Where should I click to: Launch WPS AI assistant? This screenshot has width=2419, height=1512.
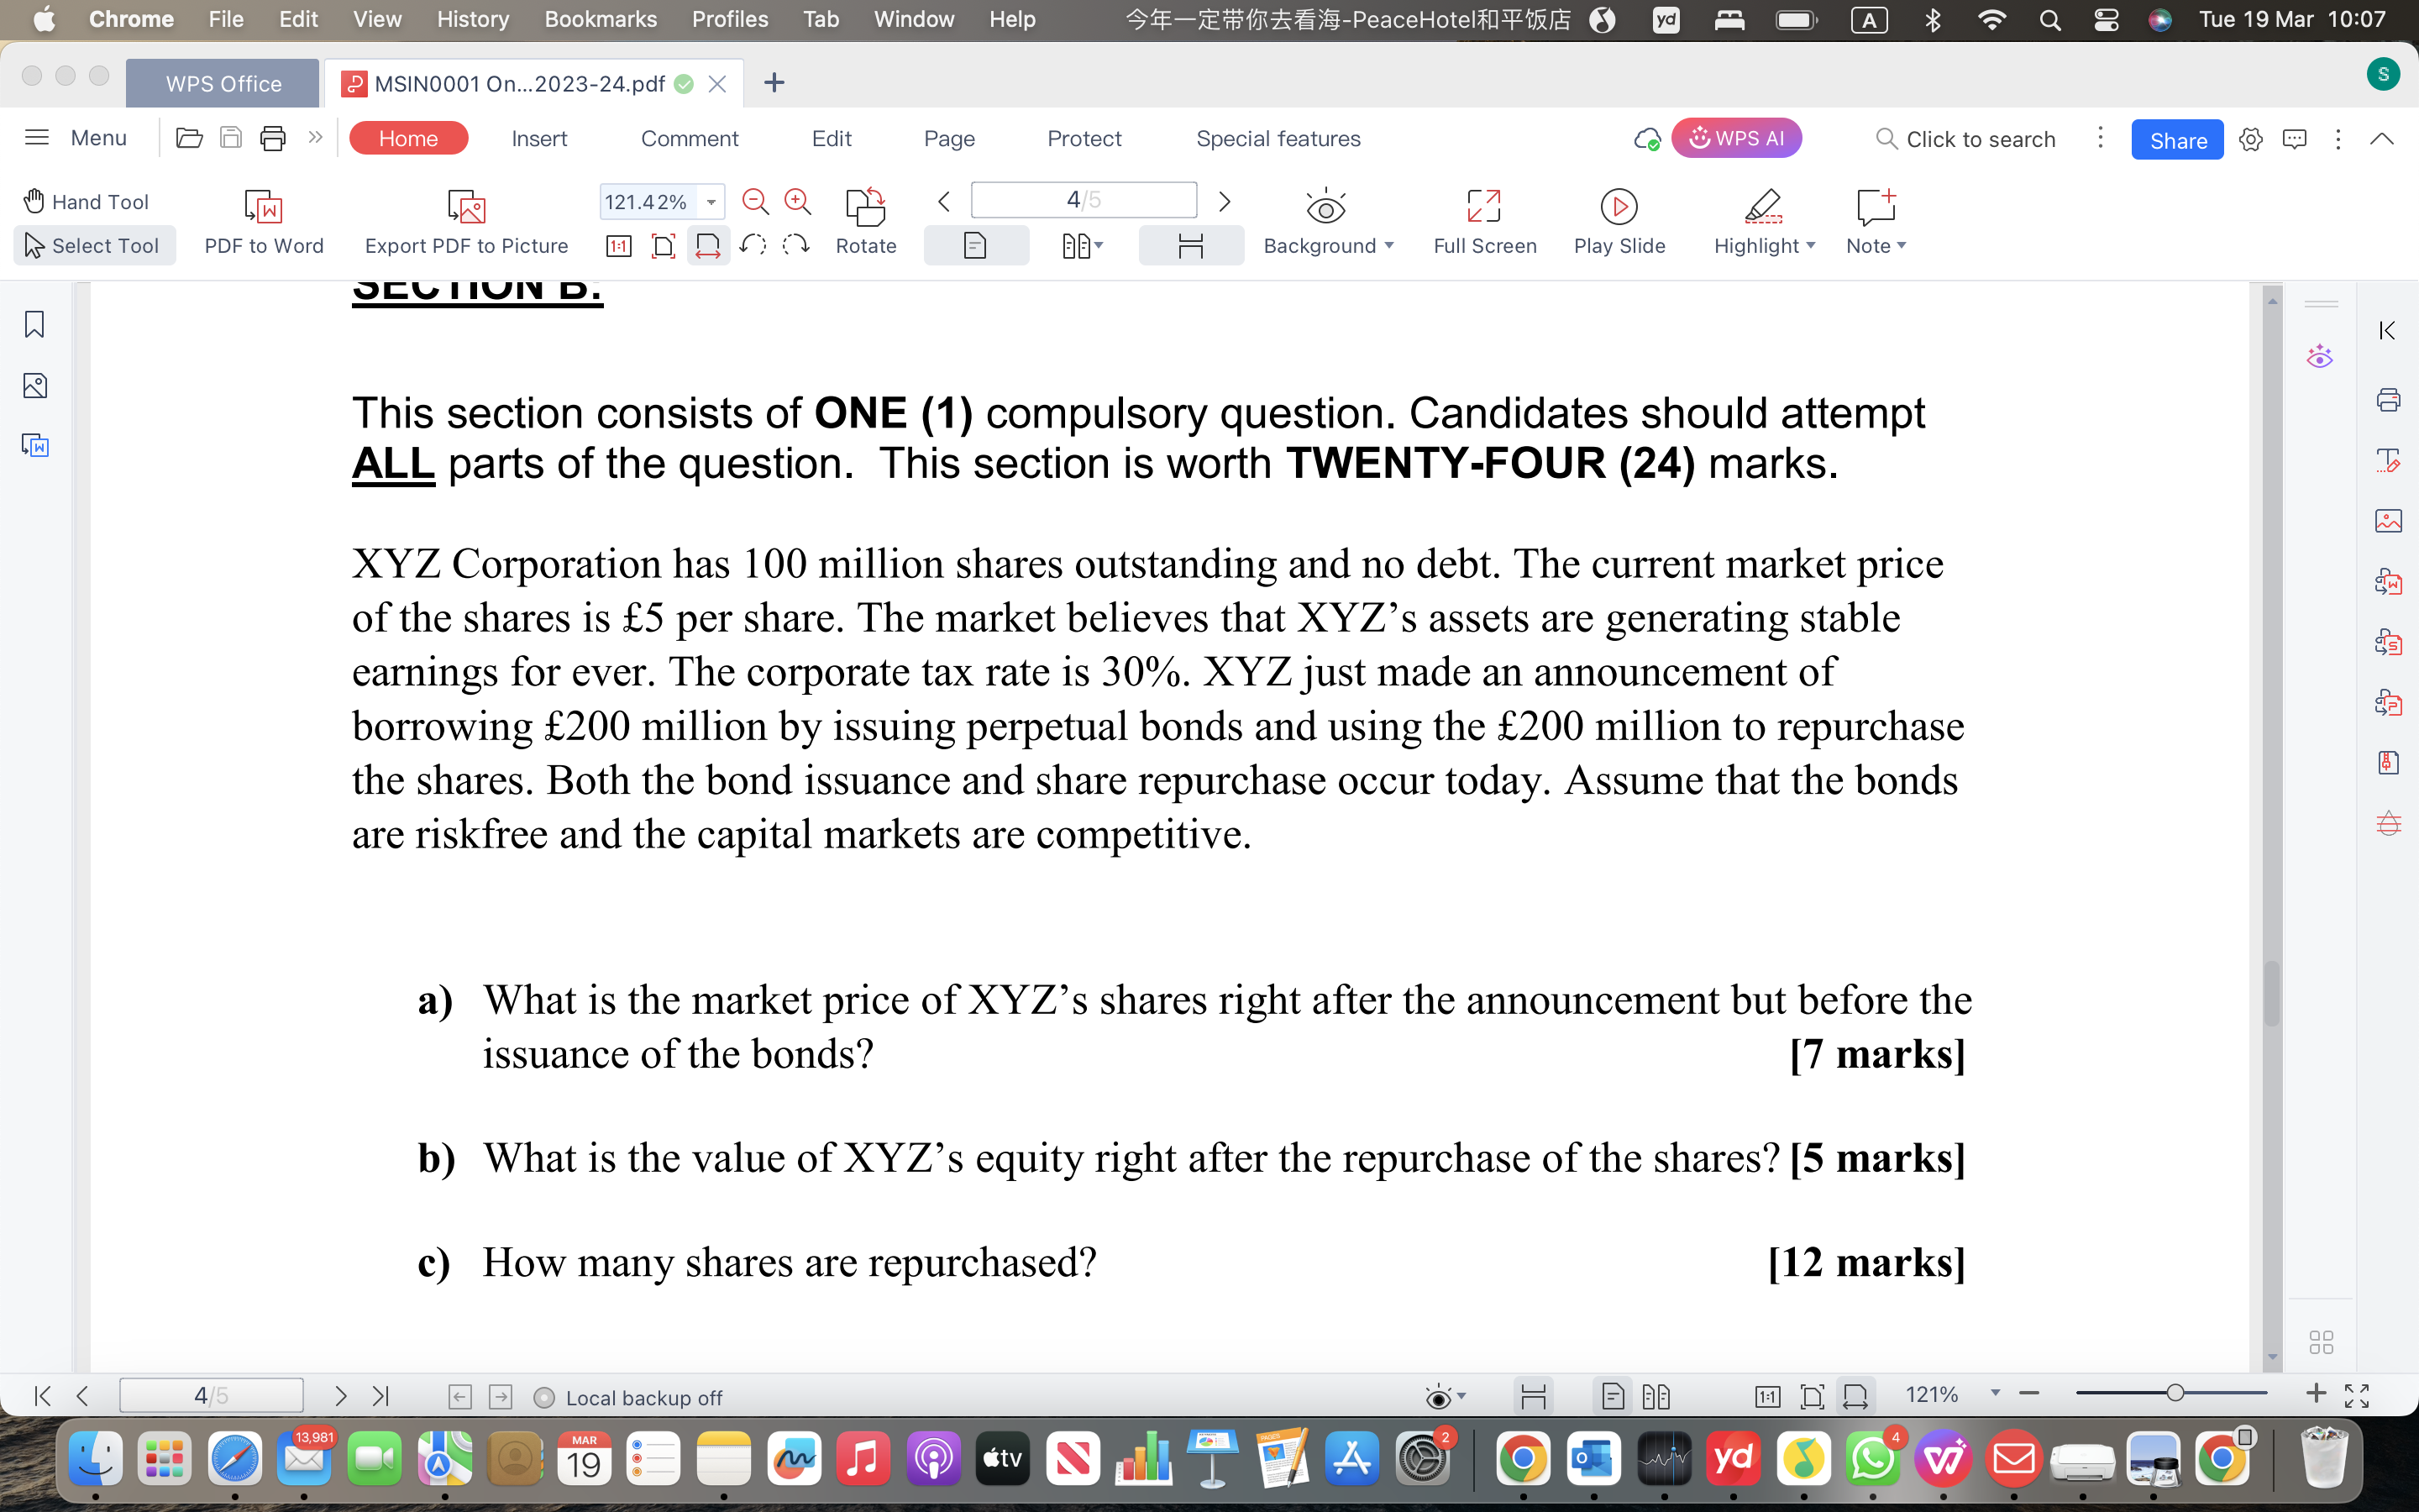1736,138
